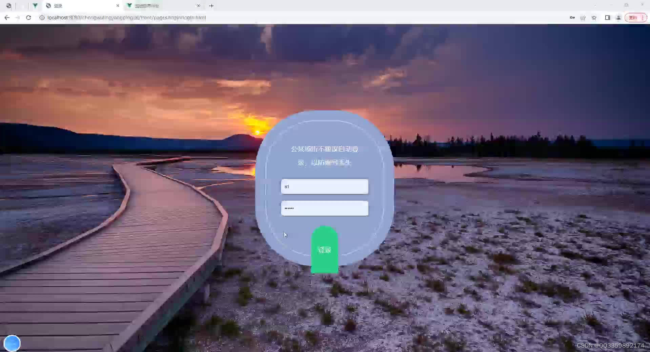Open a new tab with plus button

(x=211, y=6)
